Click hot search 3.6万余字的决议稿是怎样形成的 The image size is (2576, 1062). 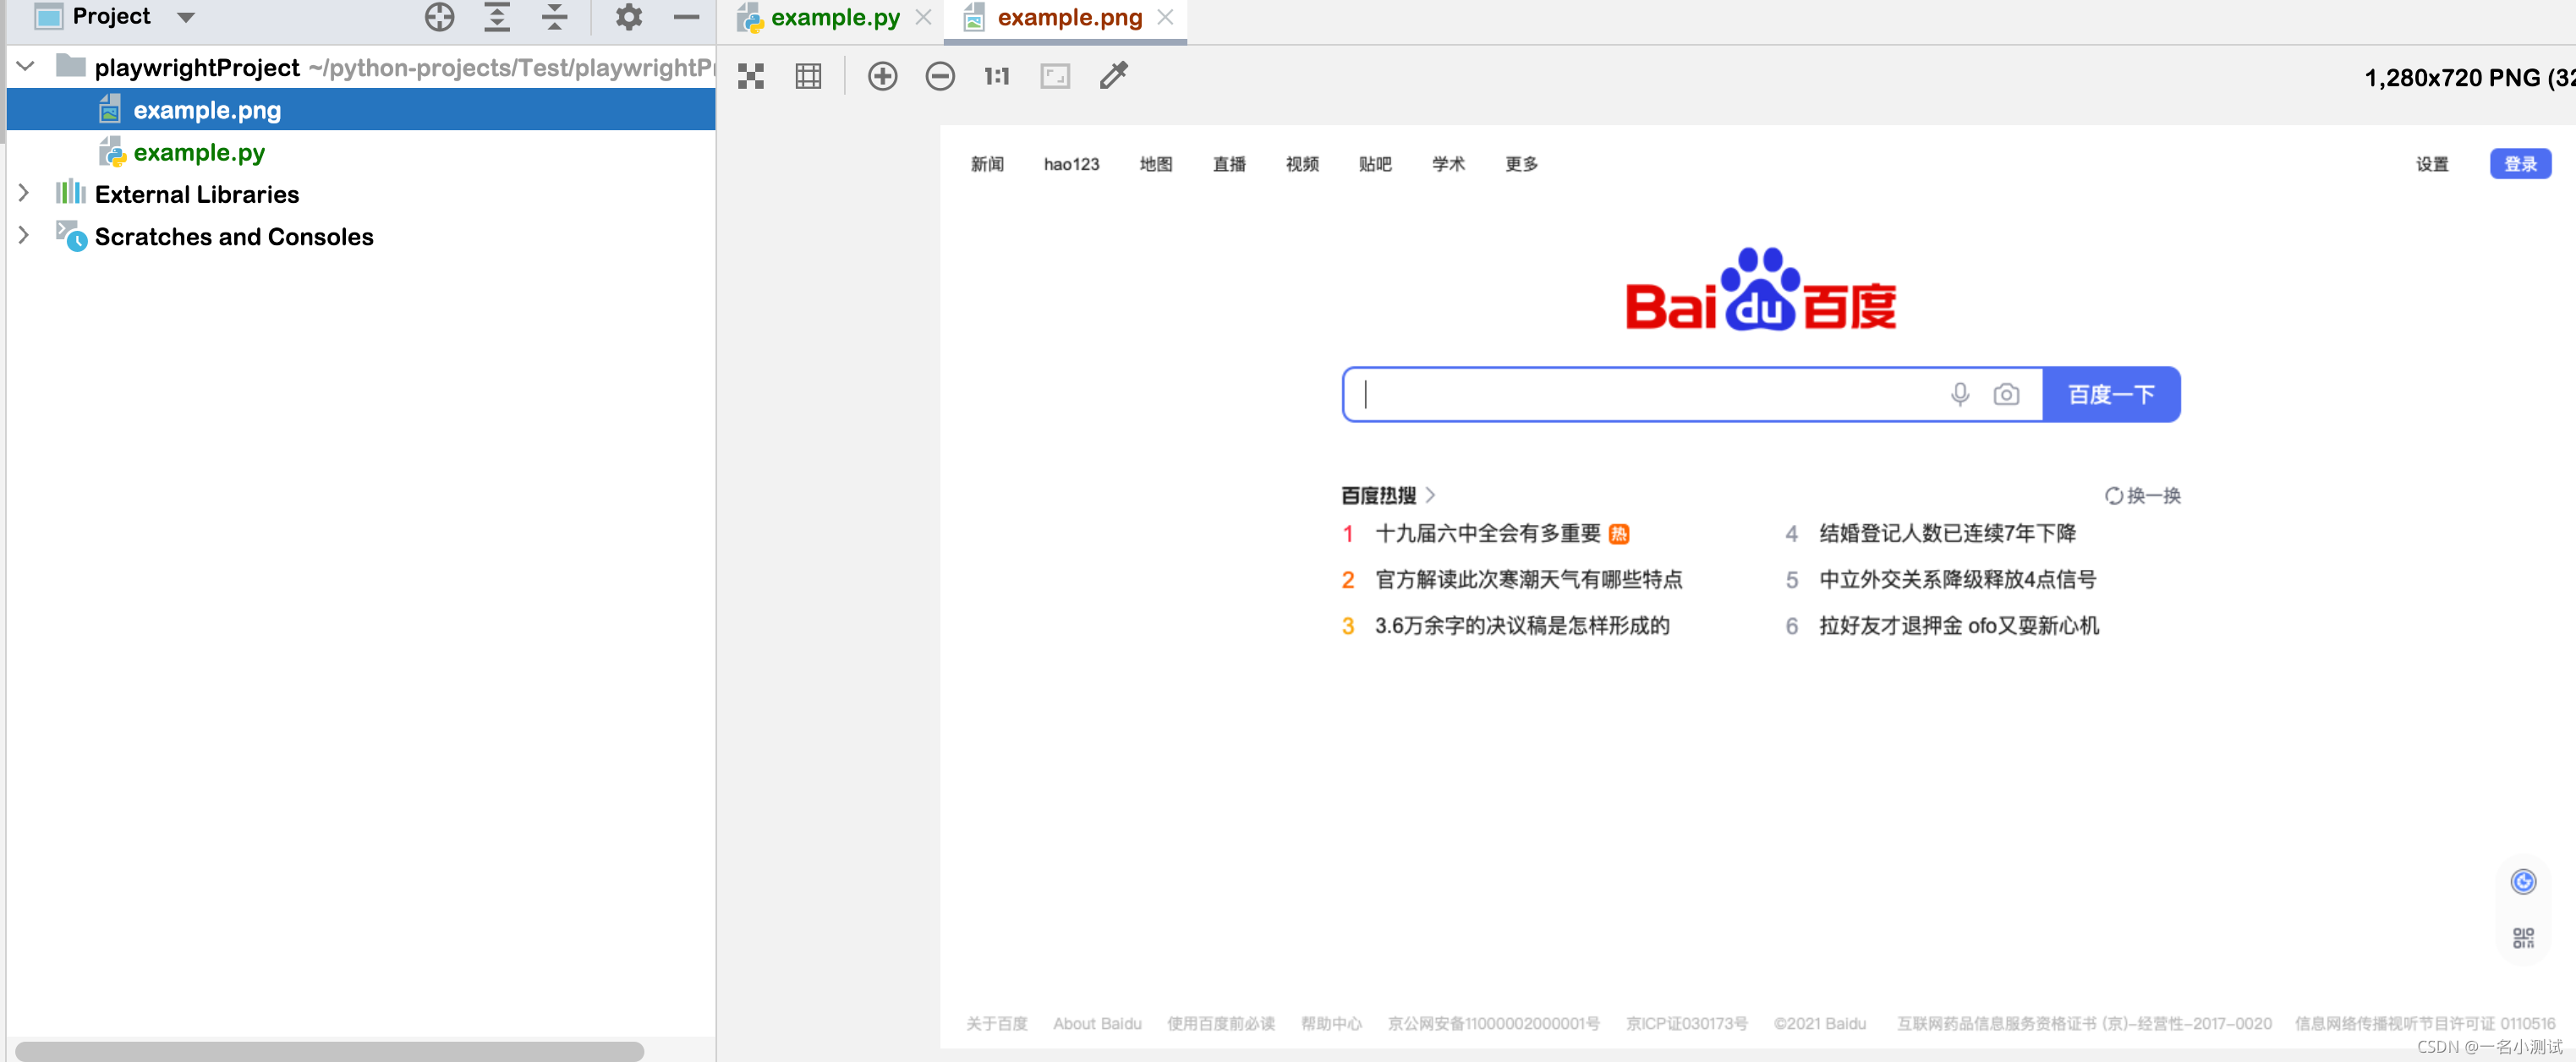tap(1522, 625)
